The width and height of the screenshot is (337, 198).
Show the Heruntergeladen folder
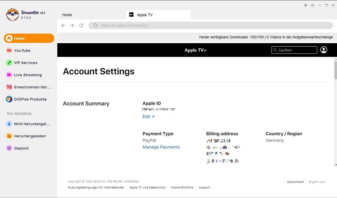(30, 136)
